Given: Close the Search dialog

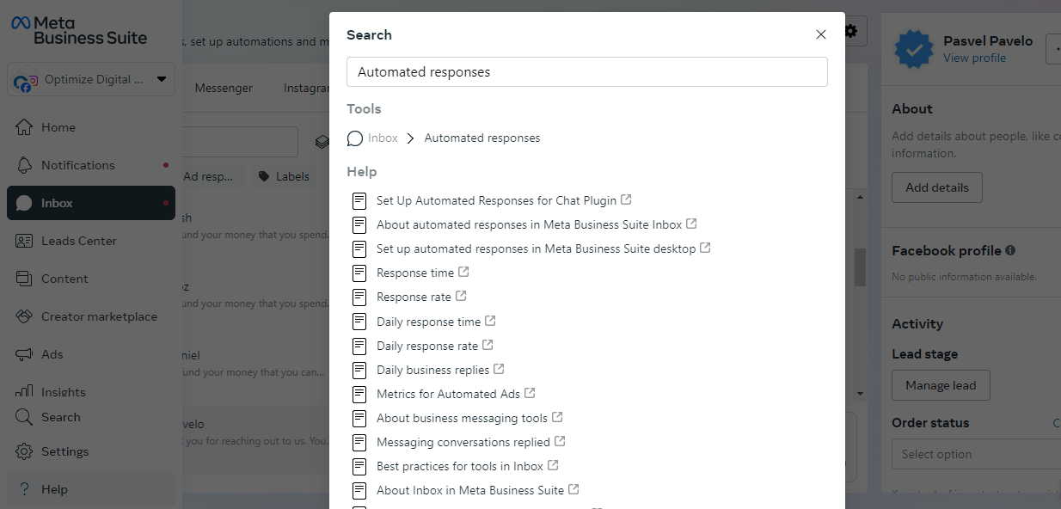Looking at the screenshot, I should (821, 34).
